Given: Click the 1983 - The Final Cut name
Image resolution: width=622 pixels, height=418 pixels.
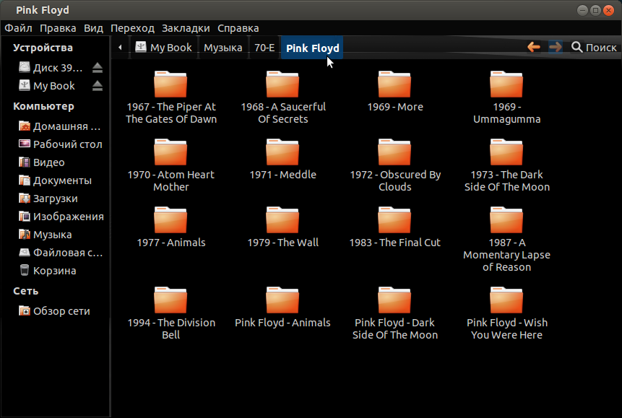Looking at the screenshot, I should click(394, 243).
